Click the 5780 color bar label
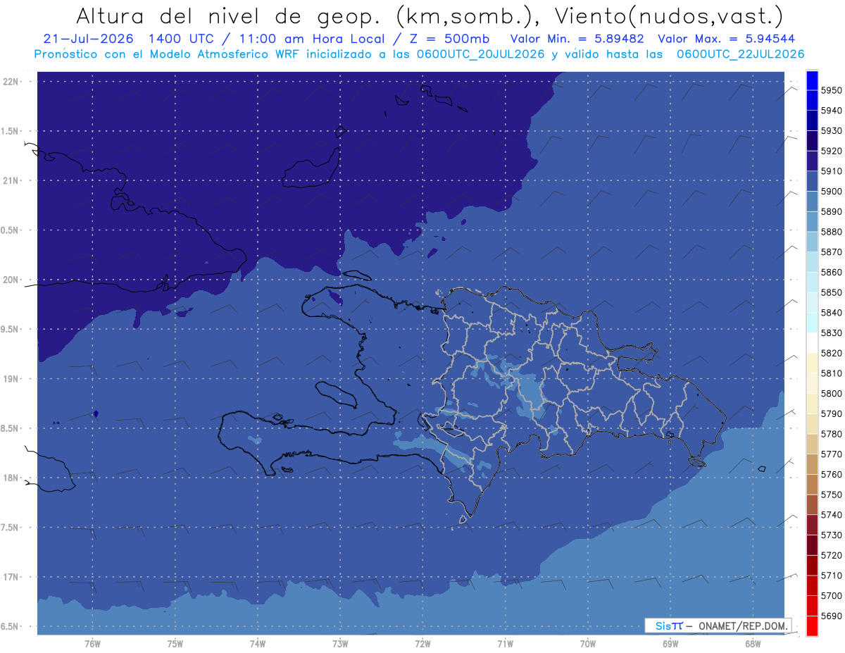Viewport: 845px width, 653px height. (831, 434)
